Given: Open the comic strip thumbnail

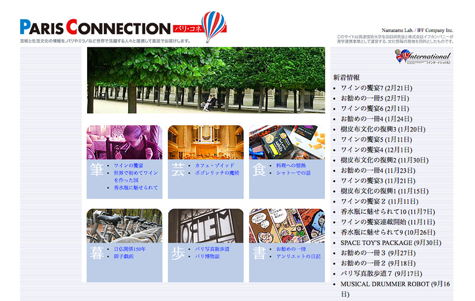Looking at the screenshot, I should point(287,226).
